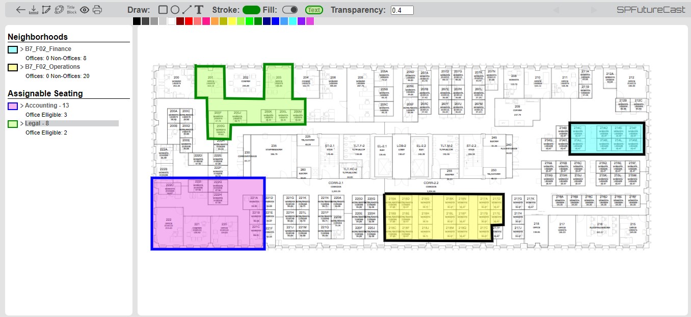
Task: Select the rectangle draw tool
Action: tap(163, 10)
